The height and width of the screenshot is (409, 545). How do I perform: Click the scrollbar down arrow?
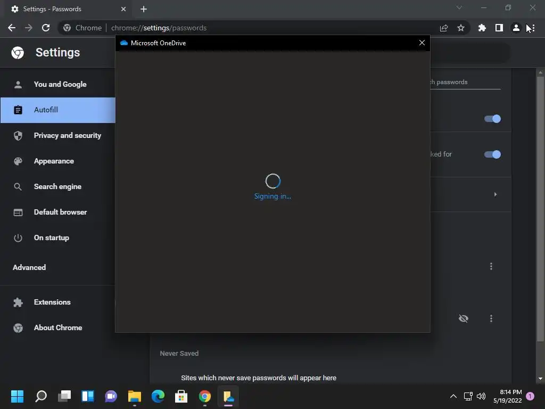point(540,379)
